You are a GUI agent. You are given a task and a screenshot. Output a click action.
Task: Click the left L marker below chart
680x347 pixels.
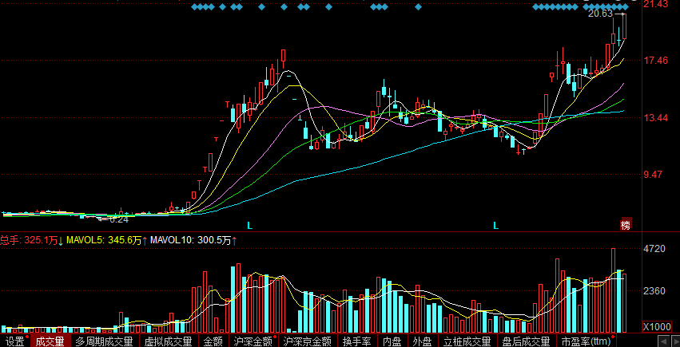250,226
